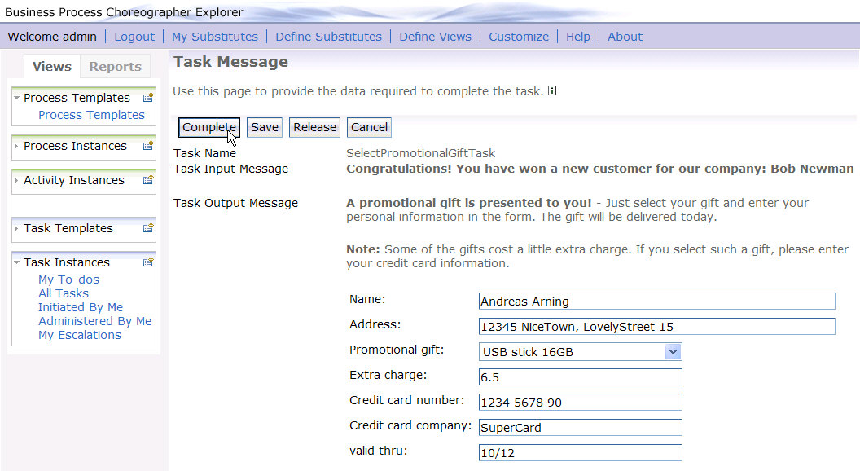Click the Credit card number field
Screen dimensions: 860x471
tap(581, 403)
